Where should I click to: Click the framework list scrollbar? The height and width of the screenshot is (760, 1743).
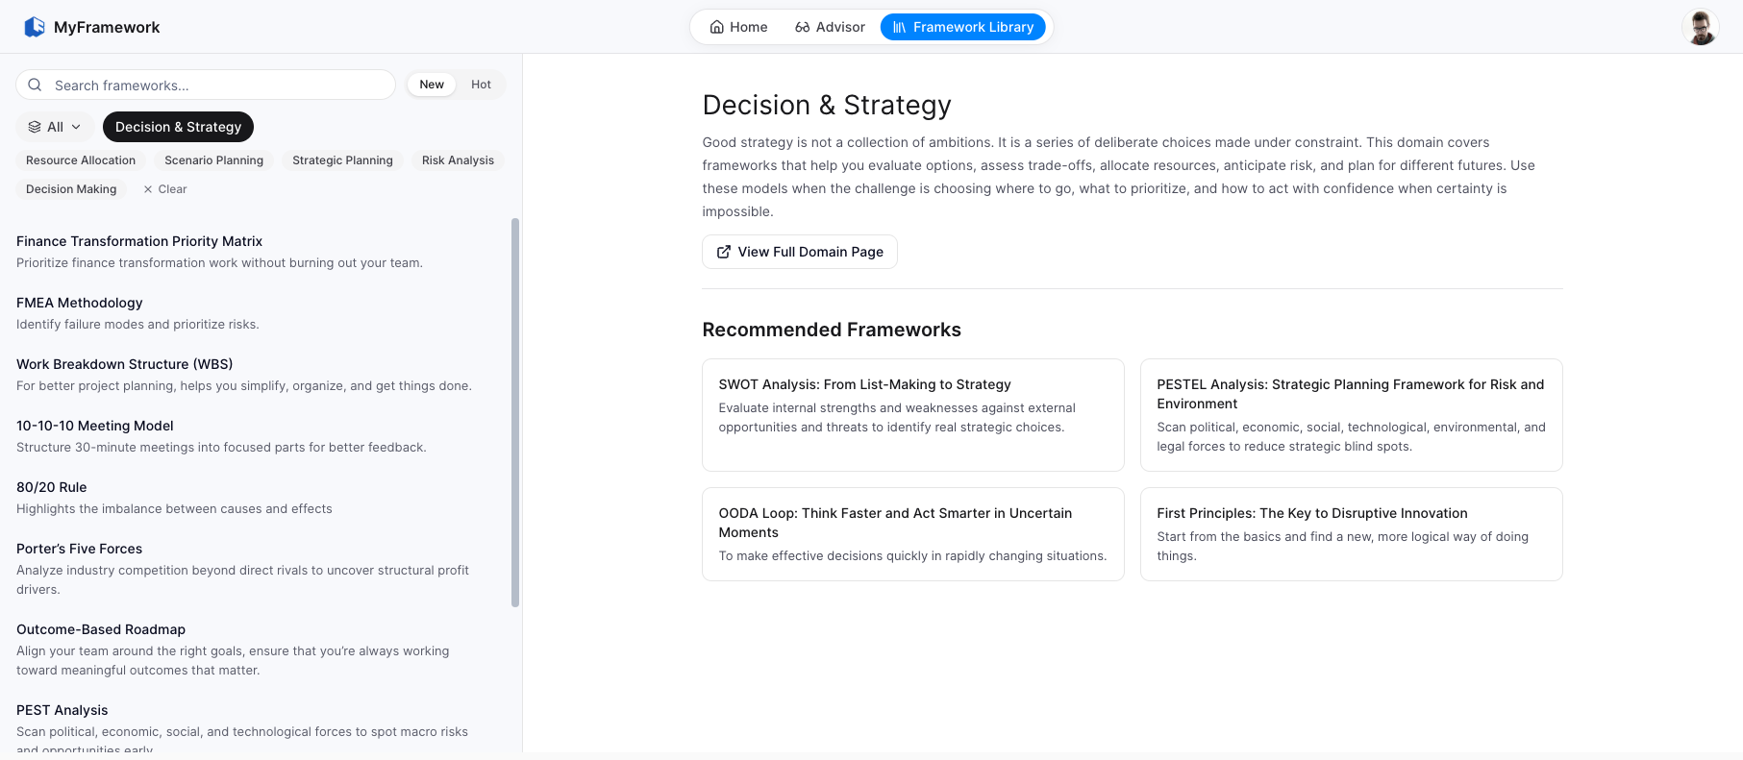(x=515, y=413)
